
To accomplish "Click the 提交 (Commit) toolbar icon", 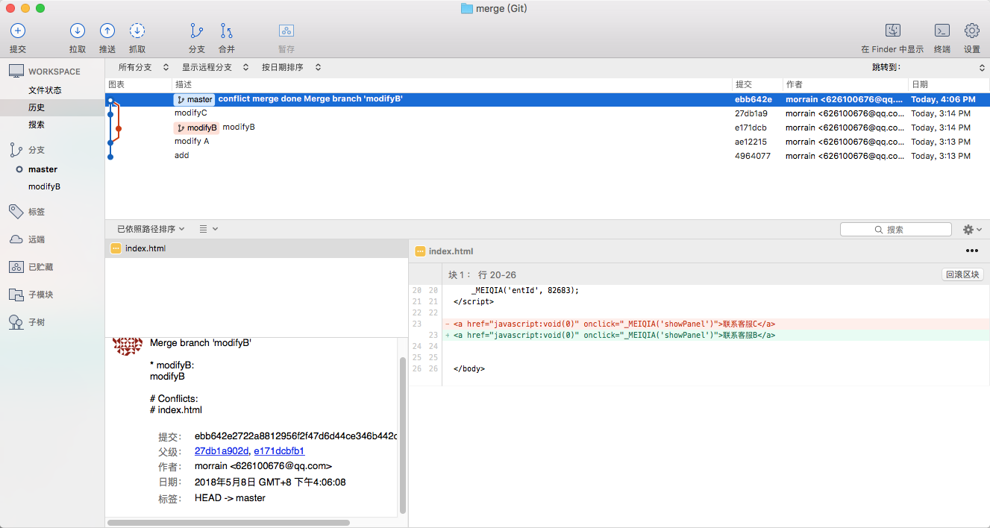I will click(18, 31).
